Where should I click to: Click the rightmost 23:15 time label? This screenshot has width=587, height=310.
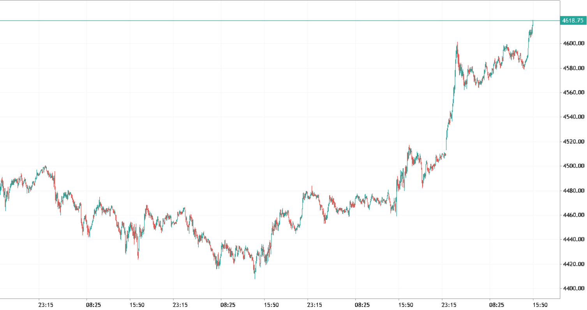pyautogui.click(x=449, y=305)
